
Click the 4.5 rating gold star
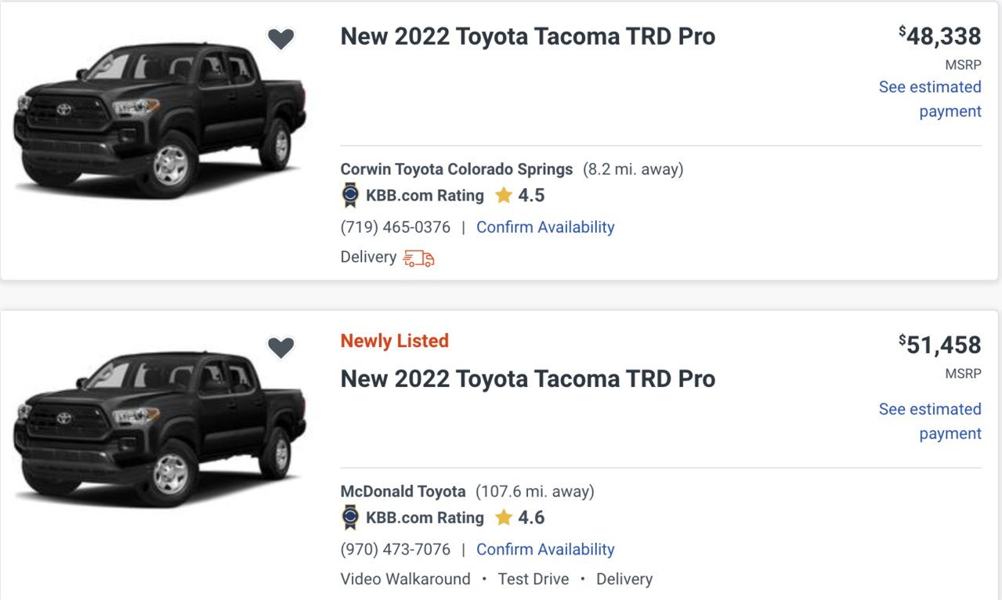(504, 195)
